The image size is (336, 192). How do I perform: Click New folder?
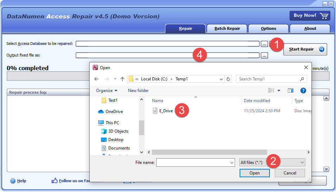click(138, 91)
